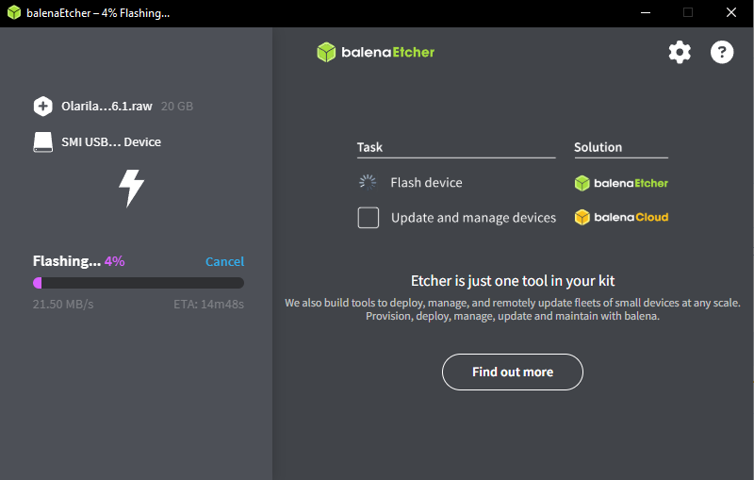Open the settings gear icon
Viewport: 754px width, 480px height.
680,52
